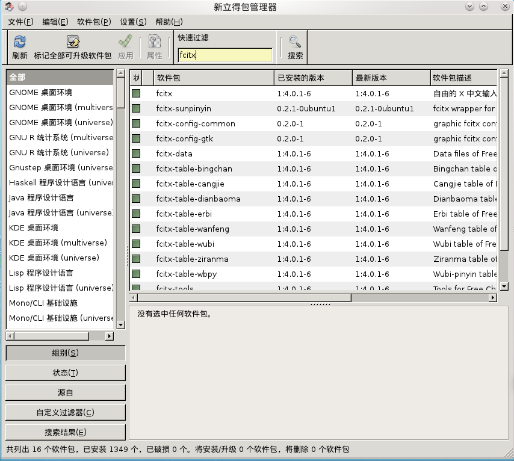Toggle status box for fcitx package
514x461 pixels.
coord(136,93)
